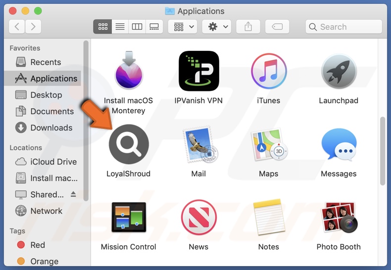This screenshot has width=391, height=270.
Task: Go forward with the right chevron button
Action: pos(33,26)
